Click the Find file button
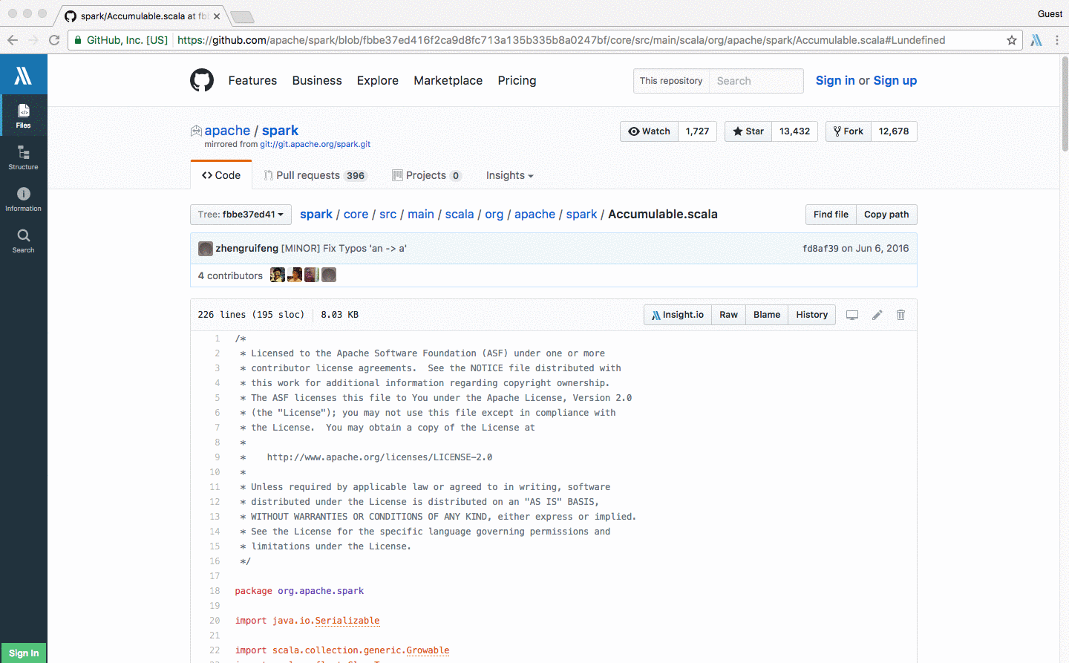 click(x=831, y=215)
